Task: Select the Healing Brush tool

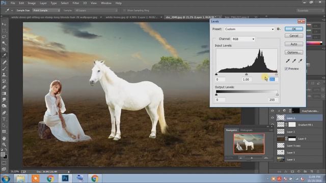Action: click(4, 62)
